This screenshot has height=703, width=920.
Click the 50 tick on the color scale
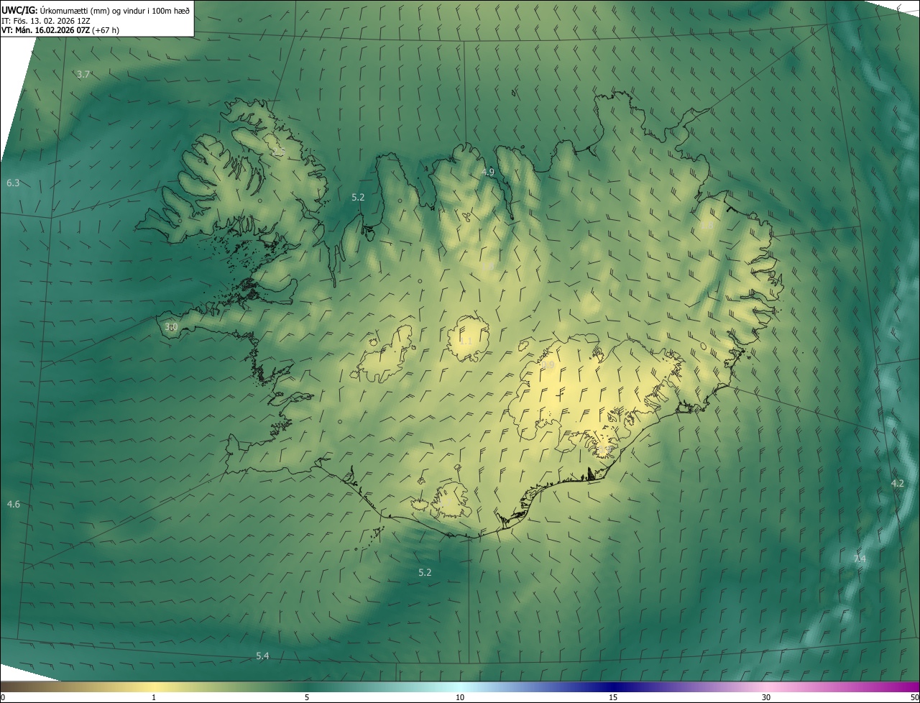[914, 697]
